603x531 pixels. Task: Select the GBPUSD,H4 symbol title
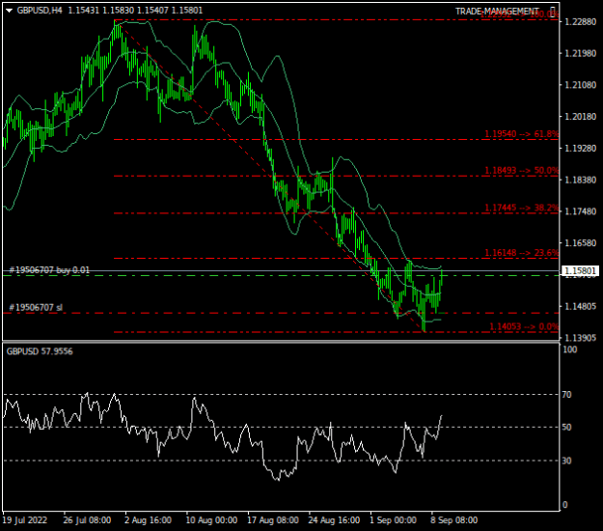coord(40,11)
